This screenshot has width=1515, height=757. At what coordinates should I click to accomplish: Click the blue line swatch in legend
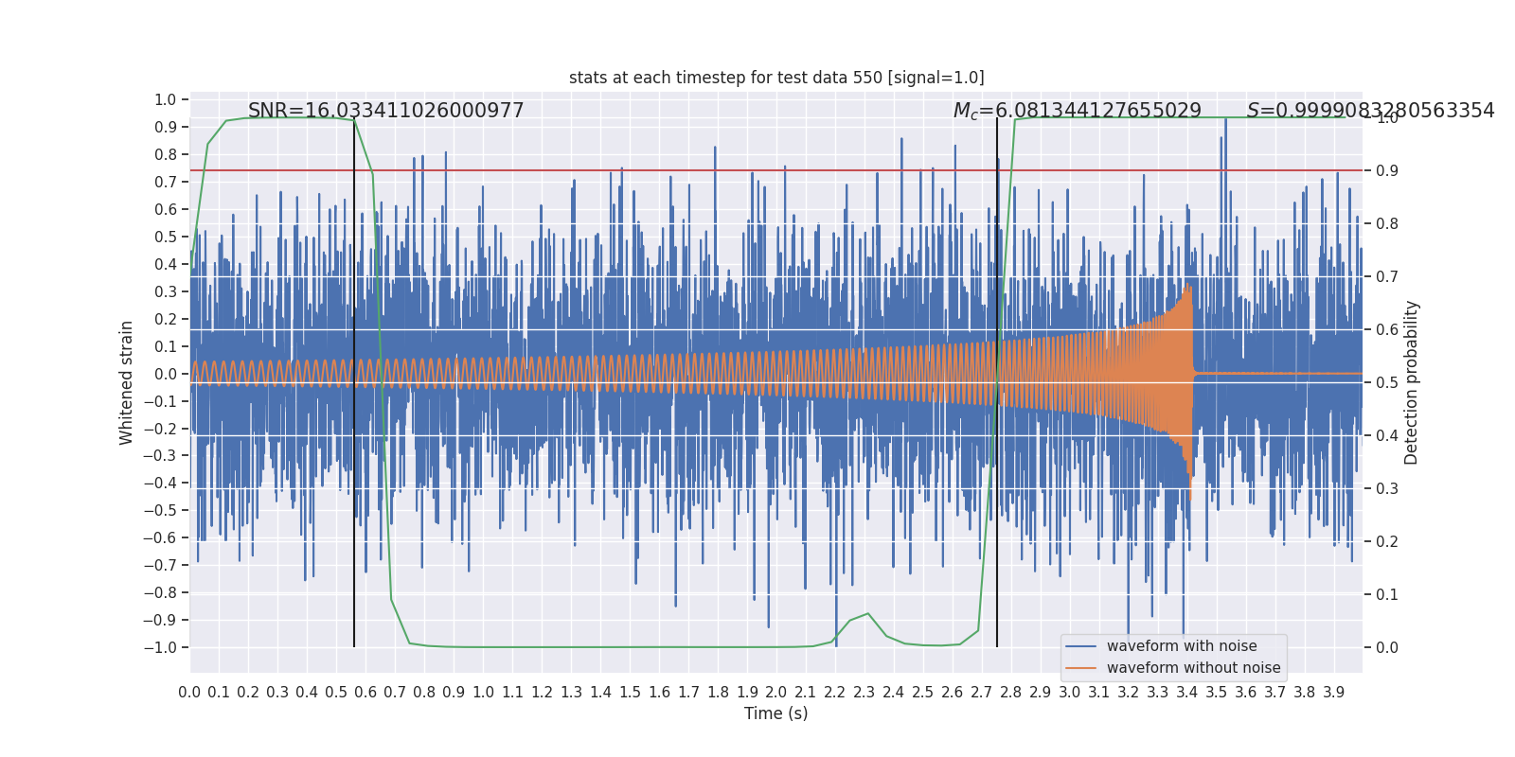[x=1080, y=646]
